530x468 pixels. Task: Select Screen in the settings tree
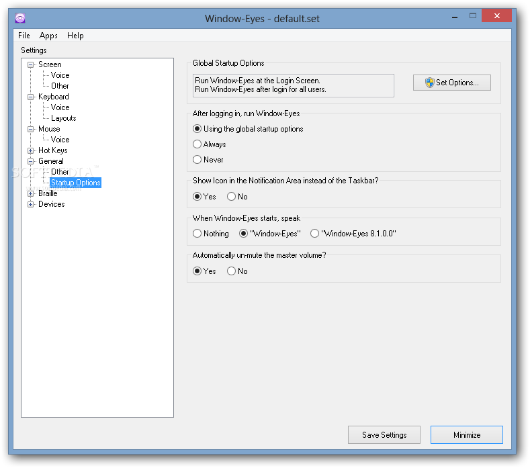pyautogui.click(x=50, y=64)
